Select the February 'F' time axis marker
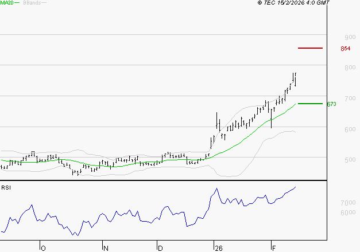Screen dimensions: 360x252 click(x=274, y=248)
